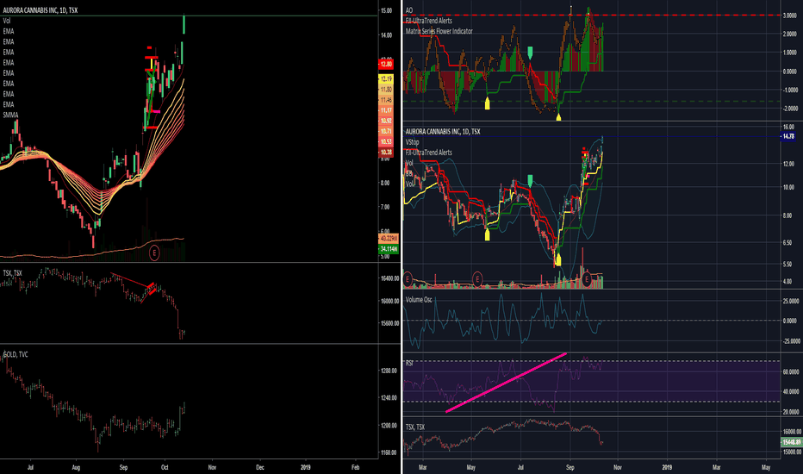Click the Dec label on the left time axis
803x474 pixels.
click(x=260, y=467)
